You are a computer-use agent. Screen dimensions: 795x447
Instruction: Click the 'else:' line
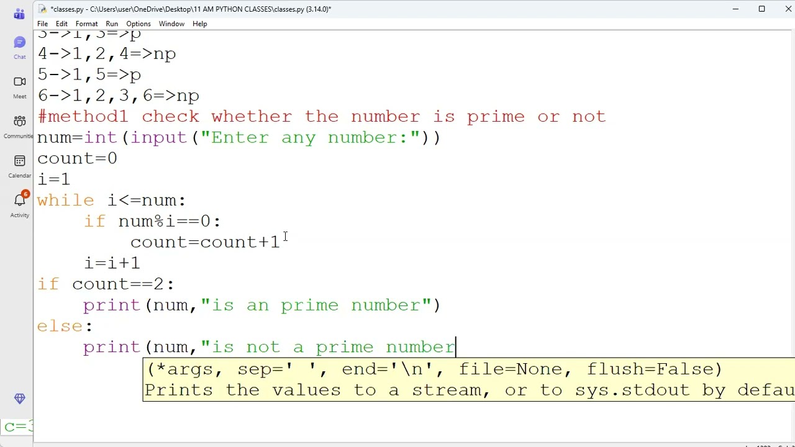[65, 326]
